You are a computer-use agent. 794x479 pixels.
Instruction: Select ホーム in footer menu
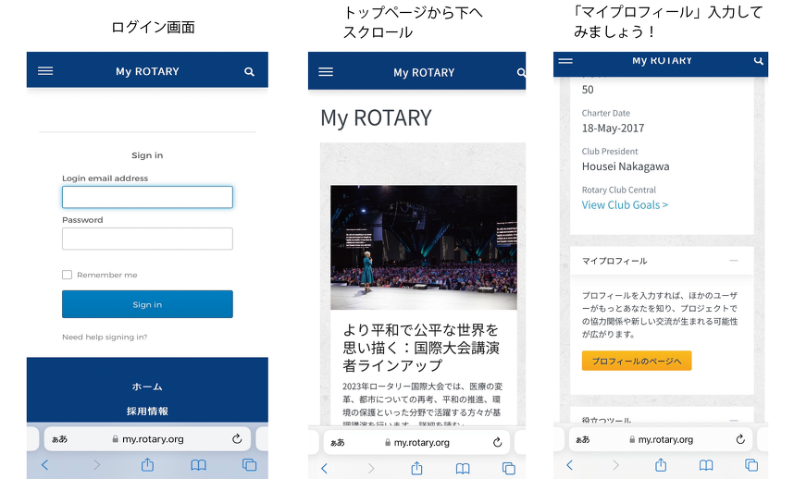click(147, 387)
